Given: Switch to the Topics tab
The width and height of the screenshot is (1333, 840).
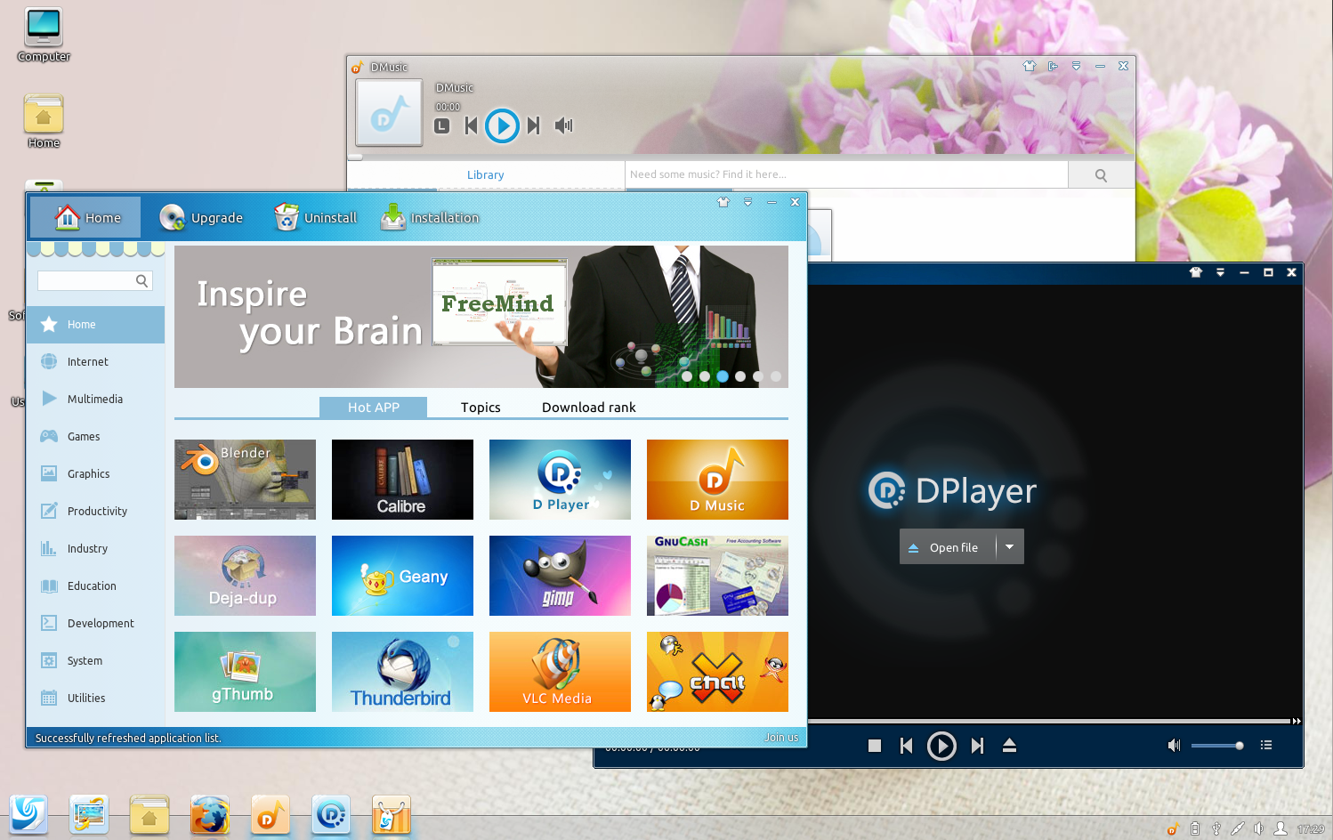Looking at the screenshot, I should pyautogui.click(x=481, y=407).
